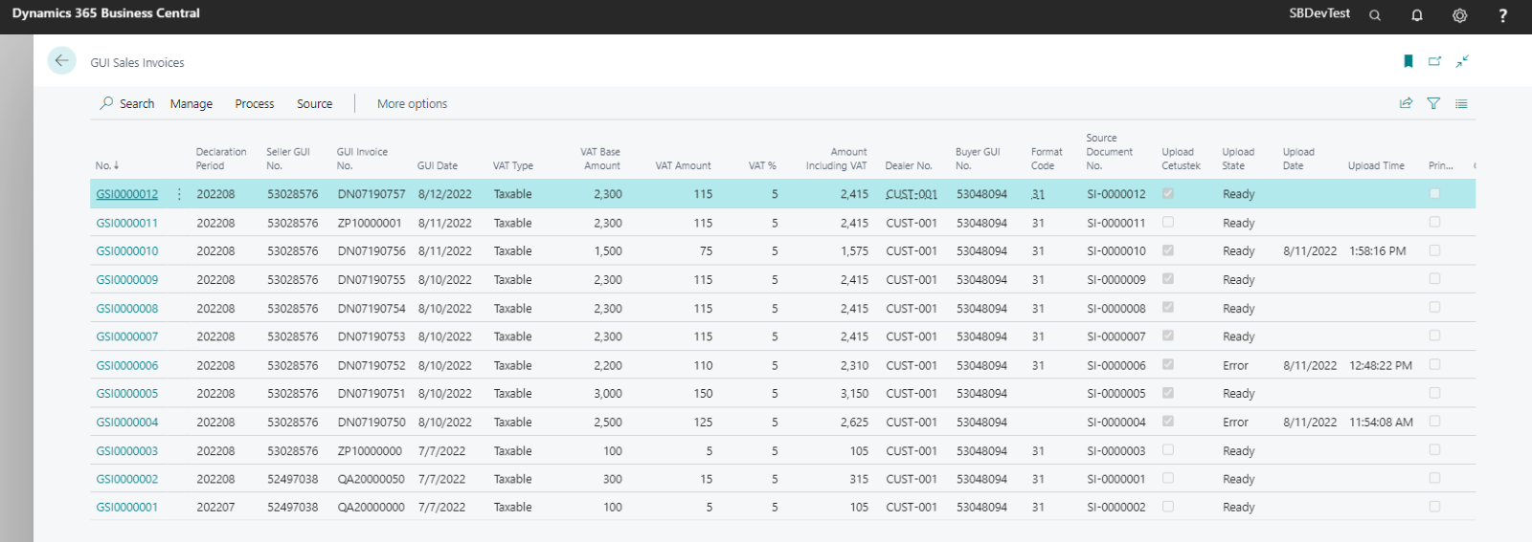This screenshot has height=542, width=1532.
Task: Click Search action with magnifier
Action: (x=127, y=103)
